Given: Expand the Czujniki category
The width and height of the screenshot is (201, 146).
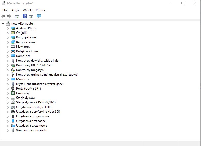Looking at the screenshot, I should [x=8, y=33].
